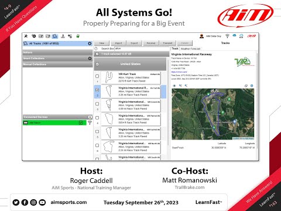Click the Transmit button
This screenshot has height=211, width=281.
167,43
